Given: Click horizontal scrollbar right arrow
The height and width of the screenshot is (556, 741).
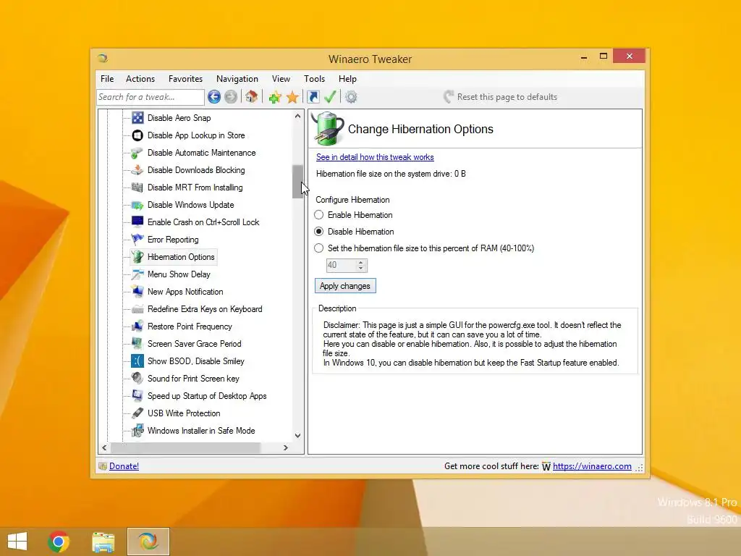Looking at the screenshot, I should click(x=285, y=447).
